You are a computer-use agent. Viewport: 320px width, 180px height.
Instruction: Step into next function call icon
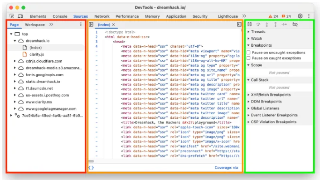(267, 24)
